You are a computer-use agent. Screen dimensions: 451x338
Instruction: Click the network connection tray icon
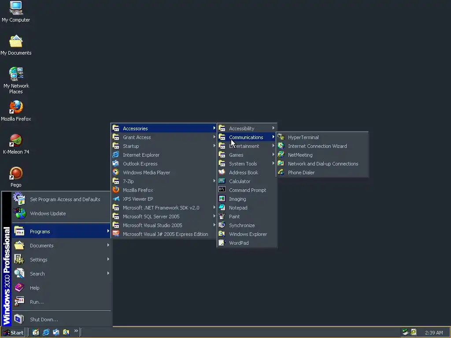[x=406, y=332]
